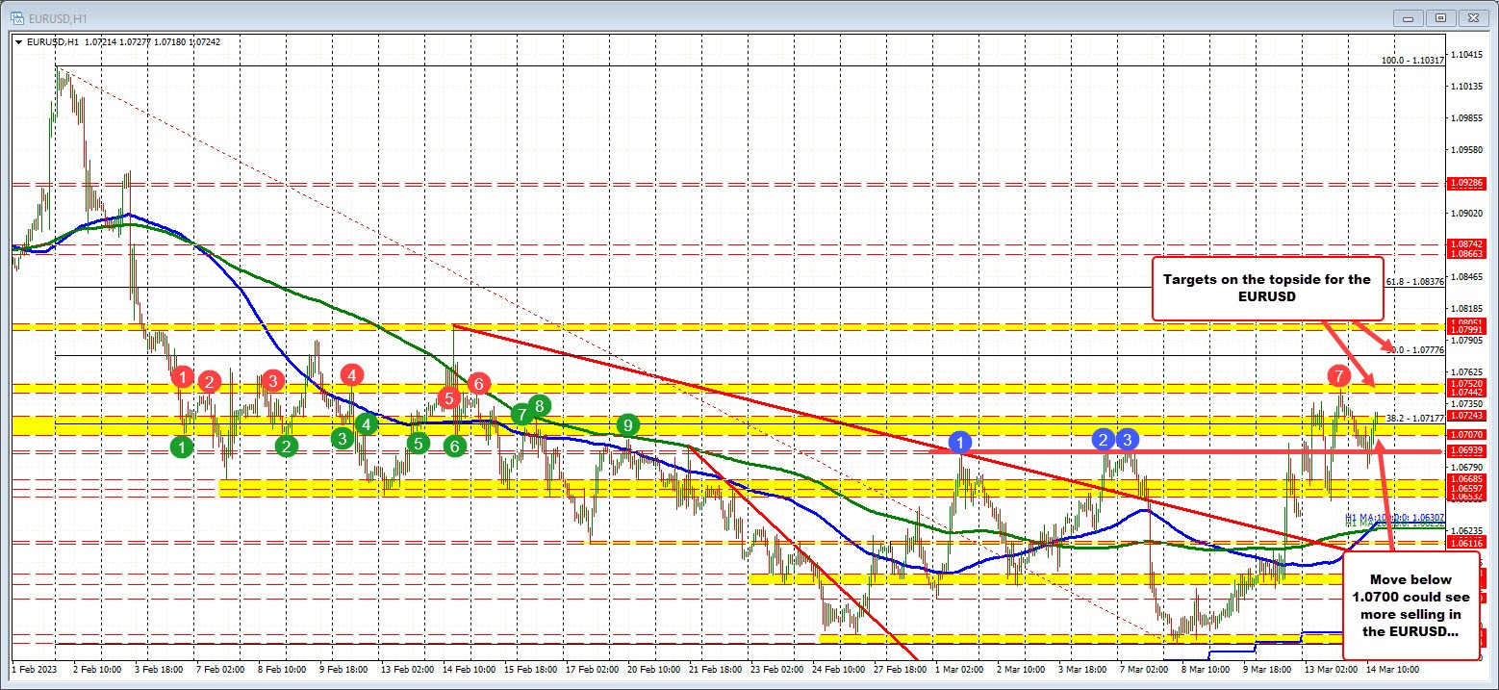Viewport: 1499px width, 690px height.
Task: Click the red price tag 1.09286
Action: 1468,182
